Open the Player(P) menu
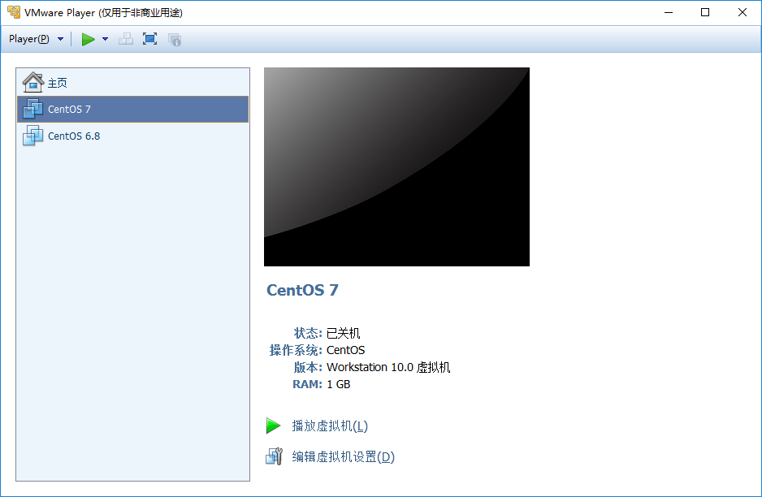762x497 pixels. coord(27,38)
